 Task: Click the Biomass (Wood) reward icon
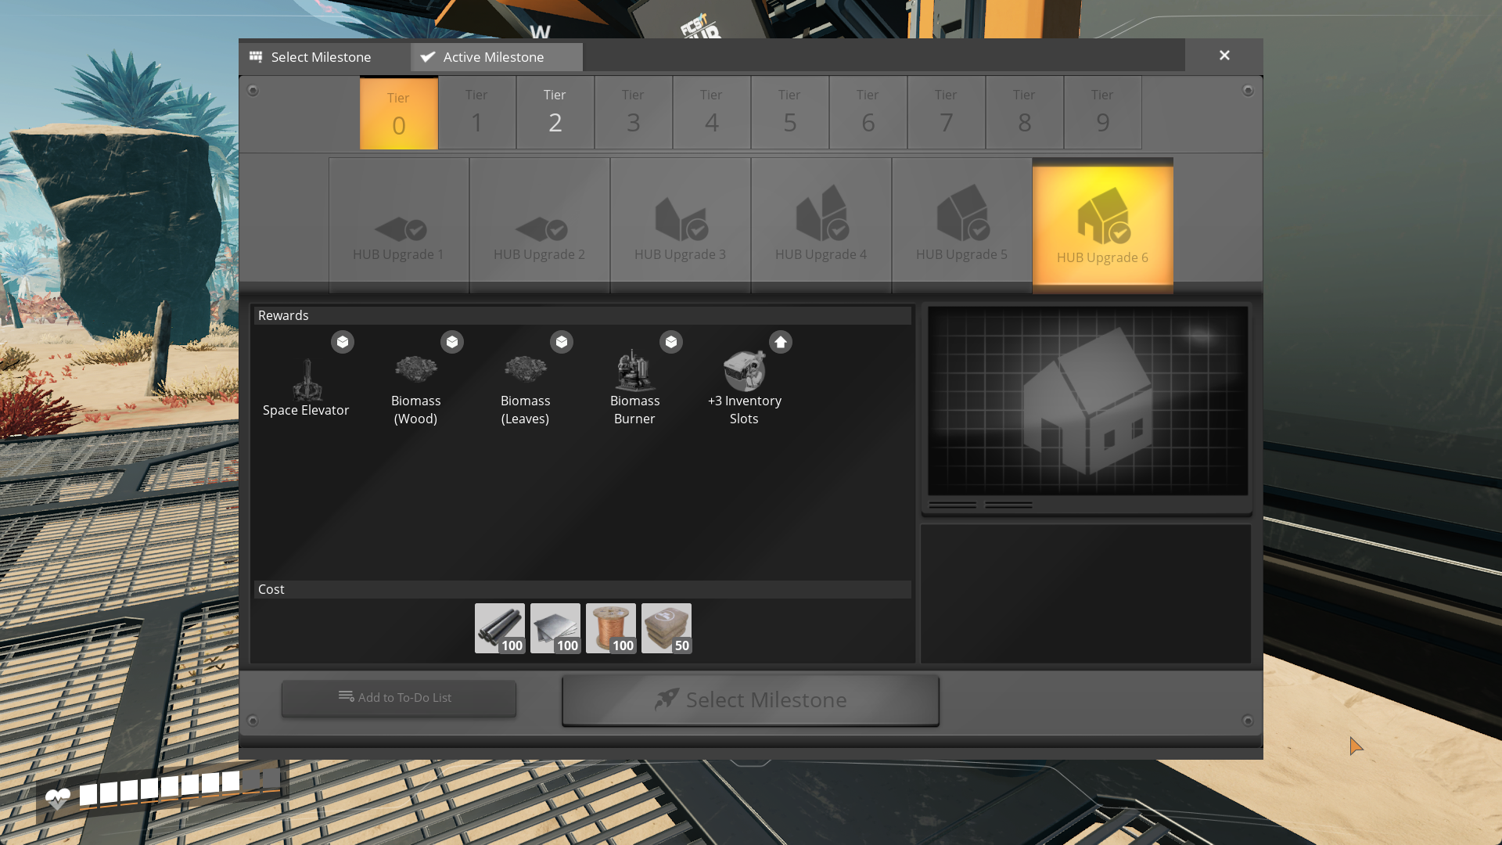[x=416, y=369]
